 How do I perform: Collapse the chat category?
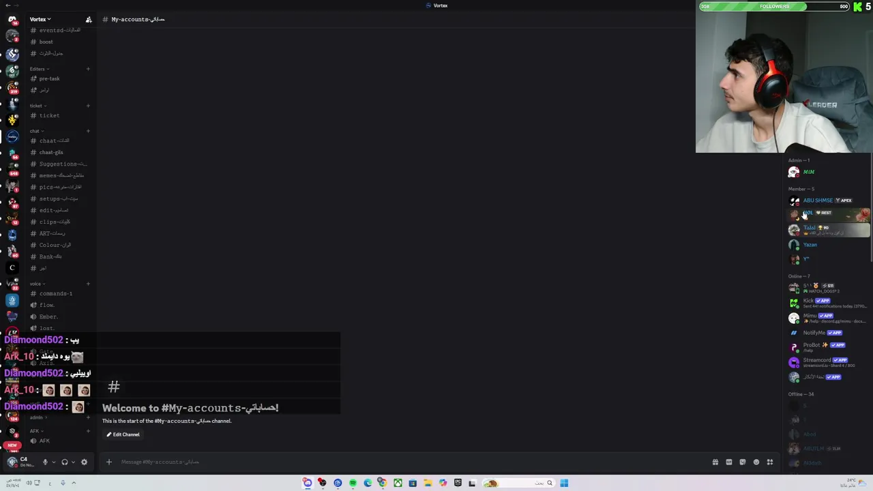[x=36, y=131]
